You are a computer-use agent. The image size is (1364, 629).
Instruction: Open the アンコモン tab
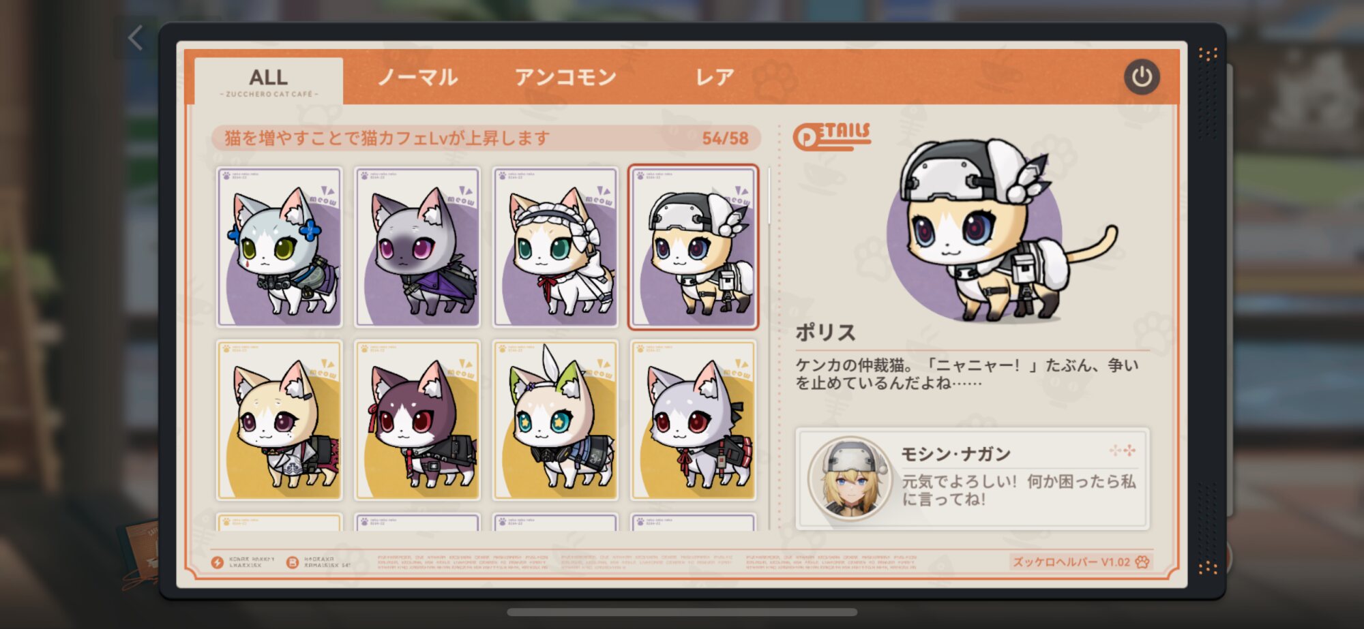(565, 77)
